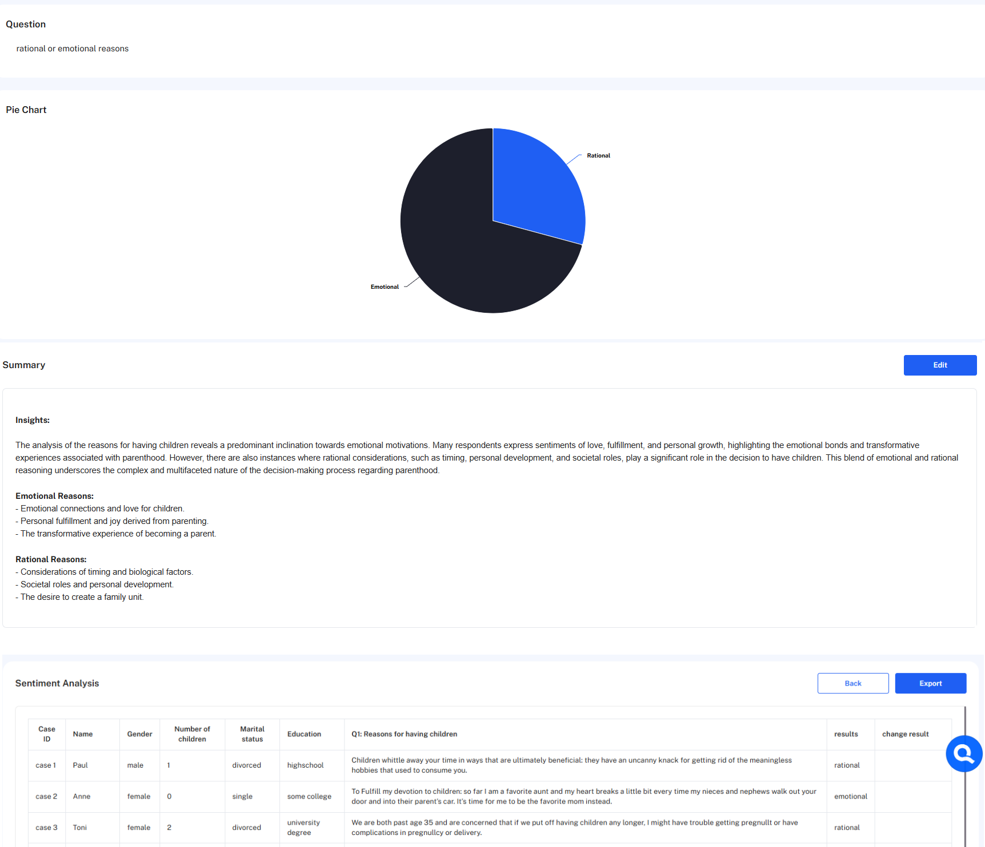Click 'The desire to create a family unit' line
The height and width of the screenshot is (847, 985).
[79, 598]
